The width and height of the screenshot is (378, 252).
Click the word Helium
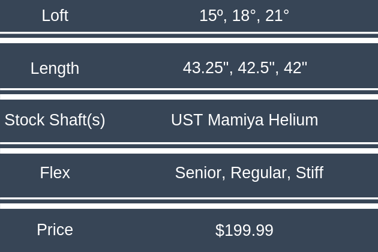pos(293,120)
